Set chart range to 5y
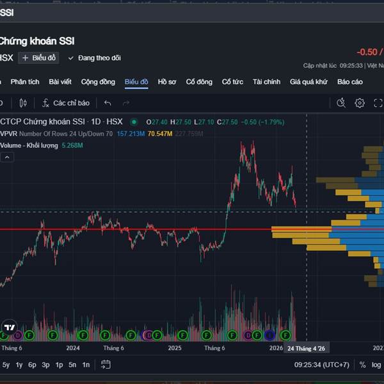Image resolution: width=384 pixels, height=384 pixels. pyautogui.click(x=6, y=365)
